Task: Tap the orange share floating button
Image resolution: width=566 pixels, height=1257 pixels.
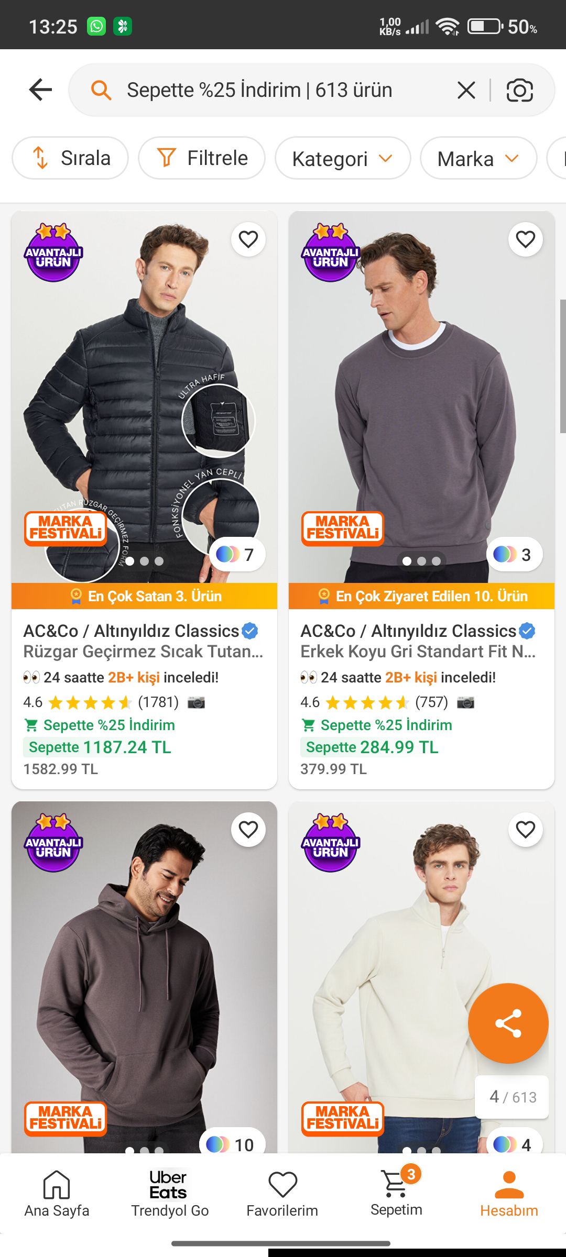Action: click(508, 1023)
